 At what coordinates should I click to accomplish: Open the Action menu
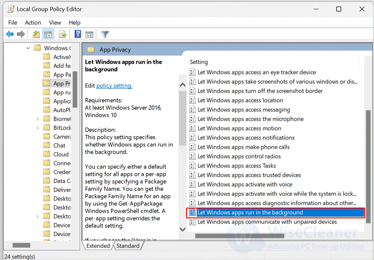33,22
